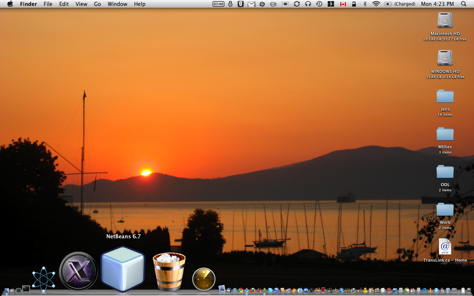This screenshot has width=474, height=296.
Task: Open the Bluetooth status menu
Action: 365,4
